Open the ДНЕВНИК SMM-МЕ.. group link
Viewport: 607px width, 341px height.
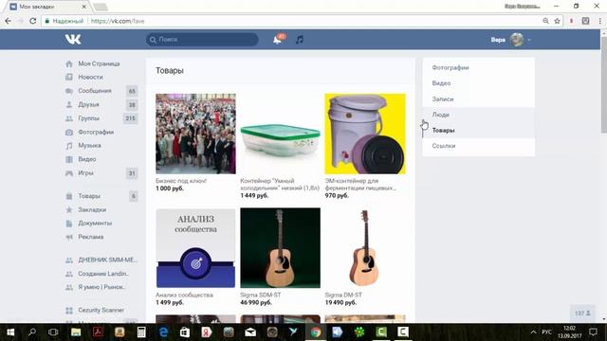coord(107,260)
